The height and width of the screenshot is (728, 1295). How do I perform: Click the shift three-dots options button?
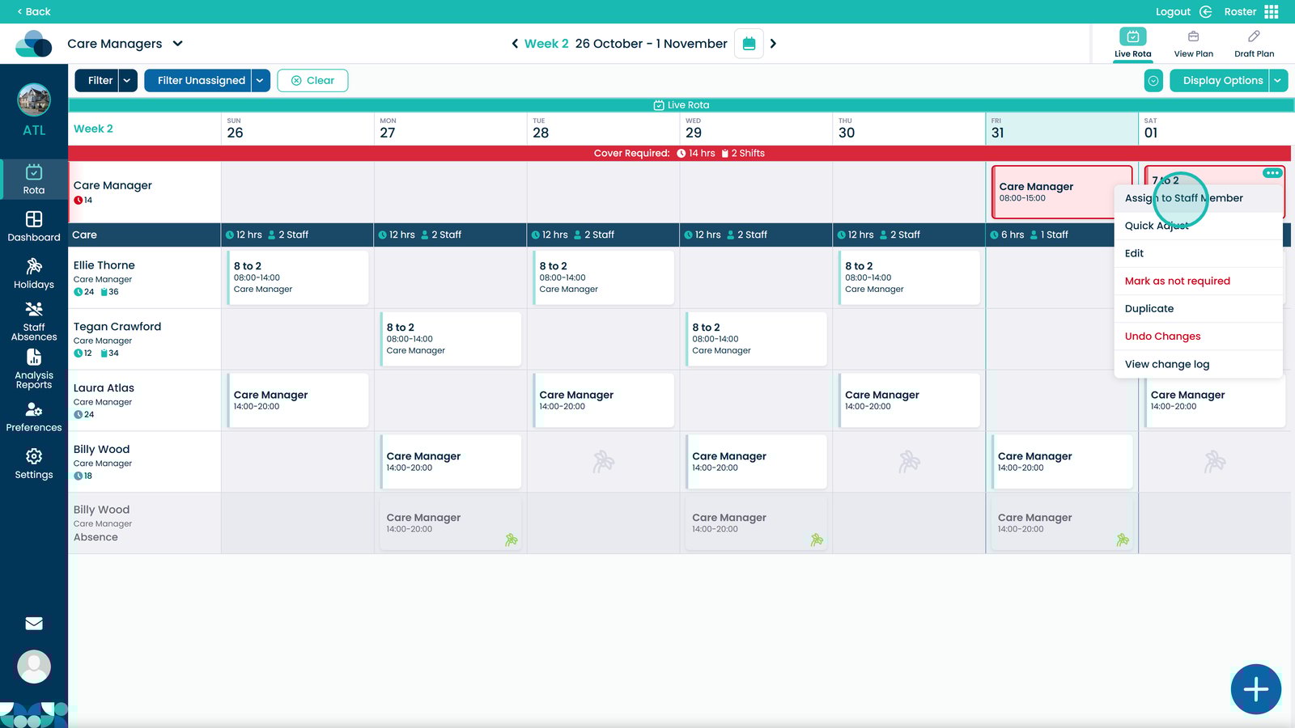click(1272, 173)
